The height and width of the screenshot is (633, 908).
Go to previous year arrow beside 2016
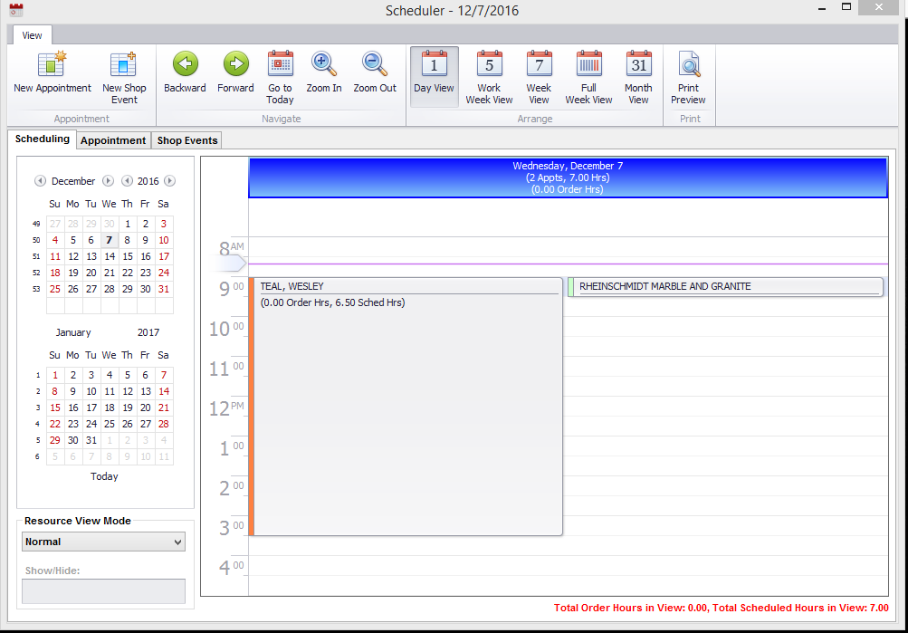pyautogui.click(x=127, y=181)
